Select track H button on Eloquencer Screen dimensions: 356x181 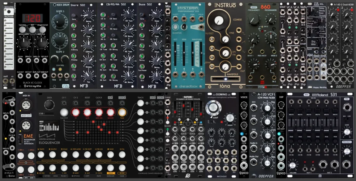click(x=141, y=168)
